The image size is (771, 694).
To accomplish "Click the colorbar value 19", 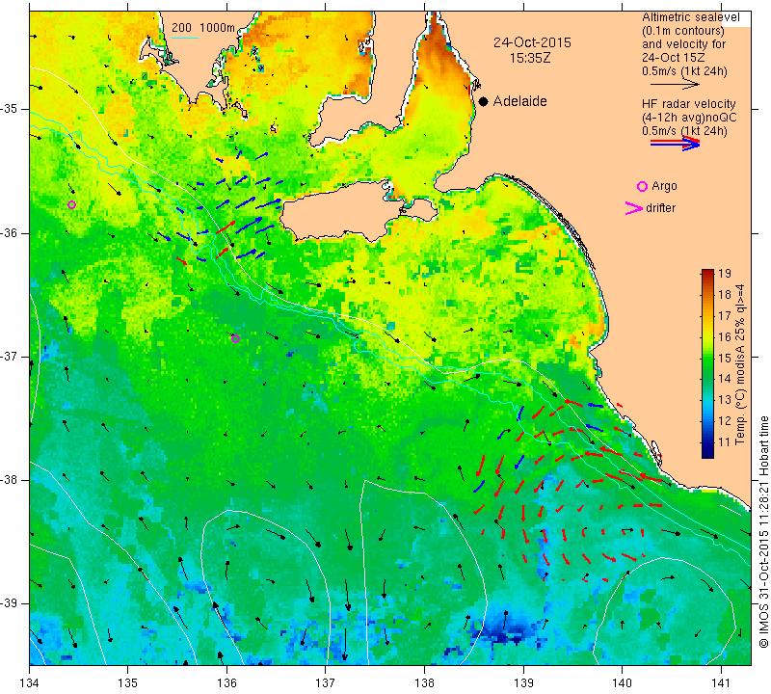I will 725,274.
